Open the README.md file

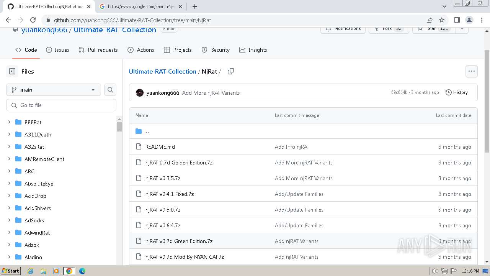click(160, 147)
